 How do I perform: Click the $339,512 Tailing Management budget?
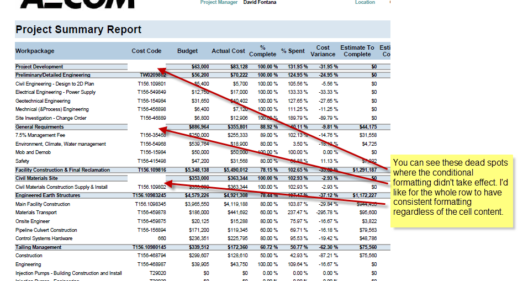(199, 247)
